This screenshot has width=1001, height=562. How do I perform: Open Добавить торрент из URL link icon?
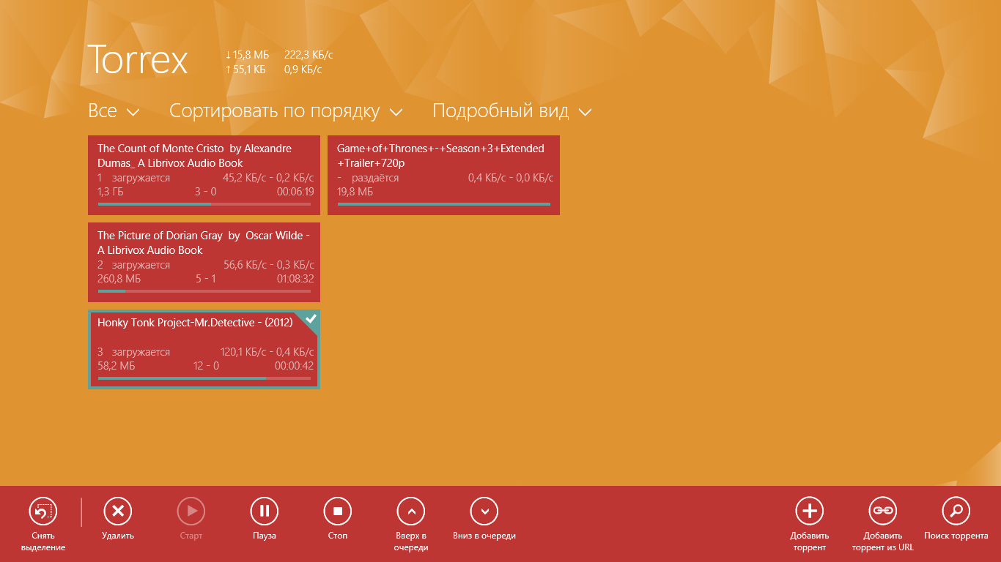[882, 512]
